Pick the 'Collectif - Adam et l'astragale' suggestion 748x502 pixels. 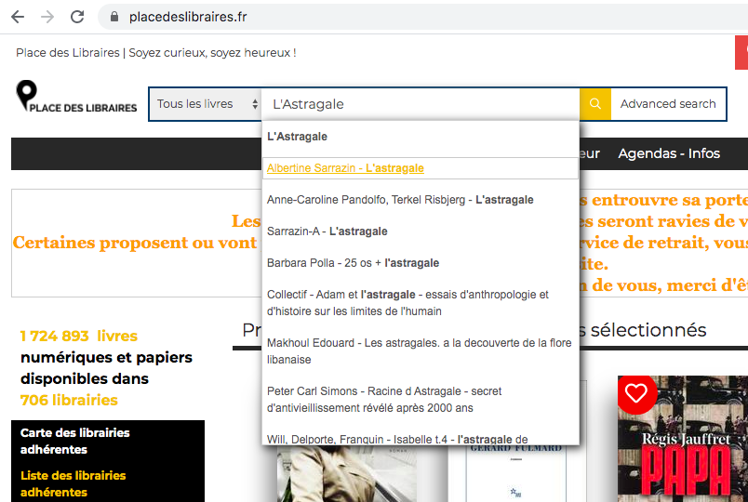click(x=421, y=303)
